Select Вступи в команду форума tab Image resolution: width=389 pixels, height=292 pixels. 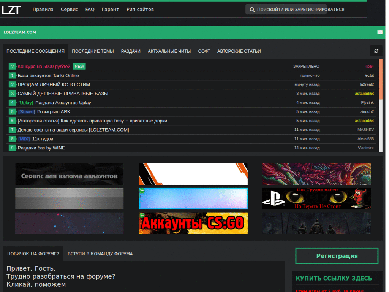[100, 254]
